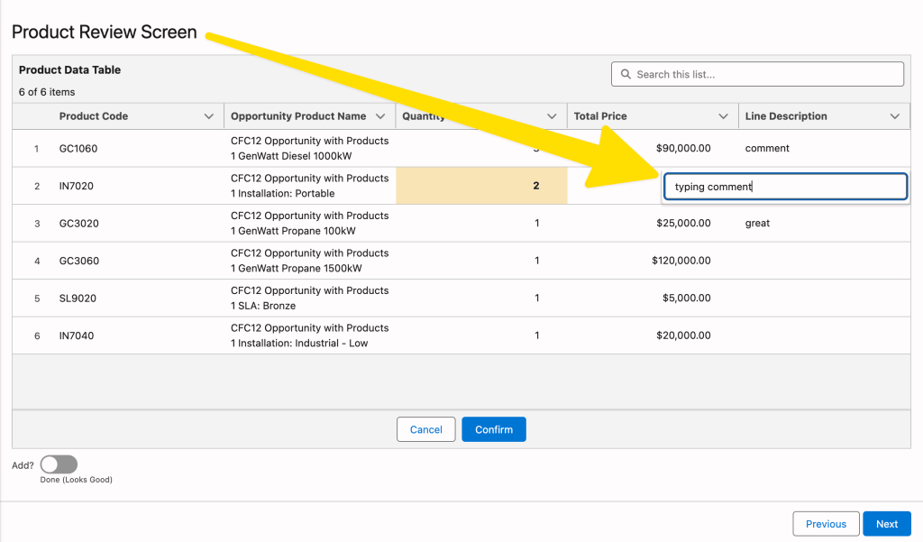Go back using the Previous button

point(825,523)
